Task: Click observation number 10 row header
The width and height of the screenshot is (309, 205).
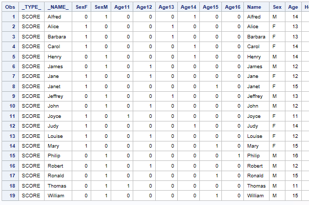Action: pos(10,106)
